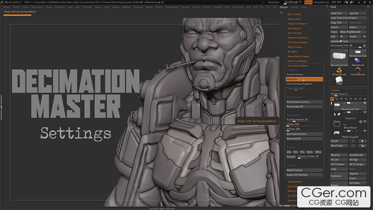The width and height of the screenshot is (373, 210).
Task: Click the Bevel folder icon in SubTool list
Action: point(337,123)
